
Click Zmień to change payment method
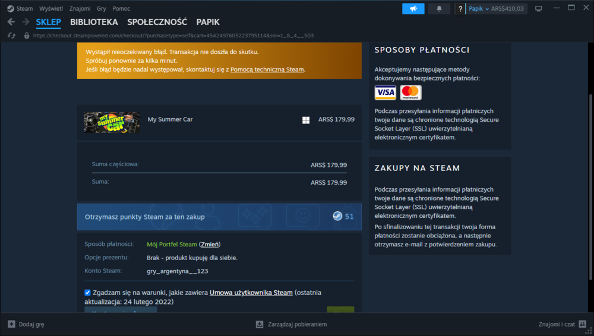click(x=210, y=245)
